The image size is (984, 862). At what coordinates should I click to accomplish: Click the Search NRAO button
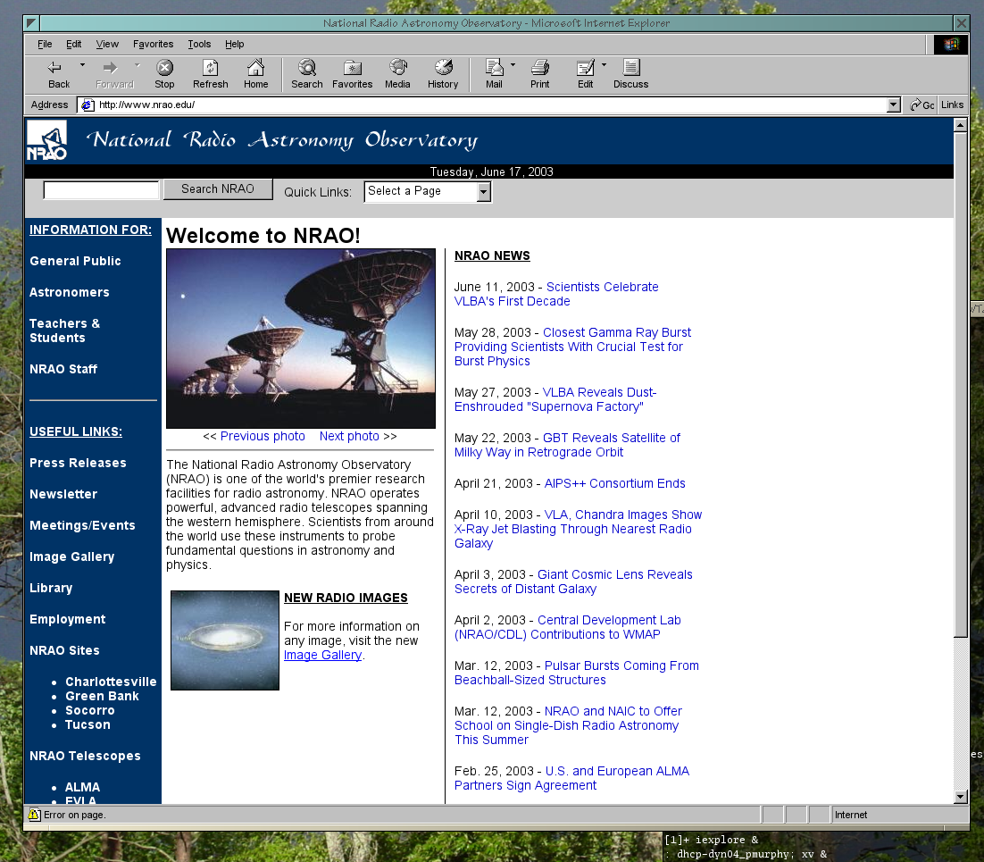[x=218, y=189]
